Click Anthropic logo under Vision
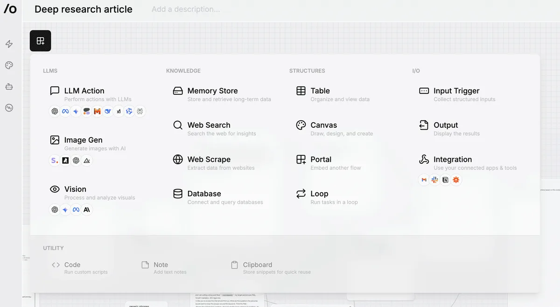Image resolution: width=560 pixels, height=307 pixels. click(x=87, y=210)
